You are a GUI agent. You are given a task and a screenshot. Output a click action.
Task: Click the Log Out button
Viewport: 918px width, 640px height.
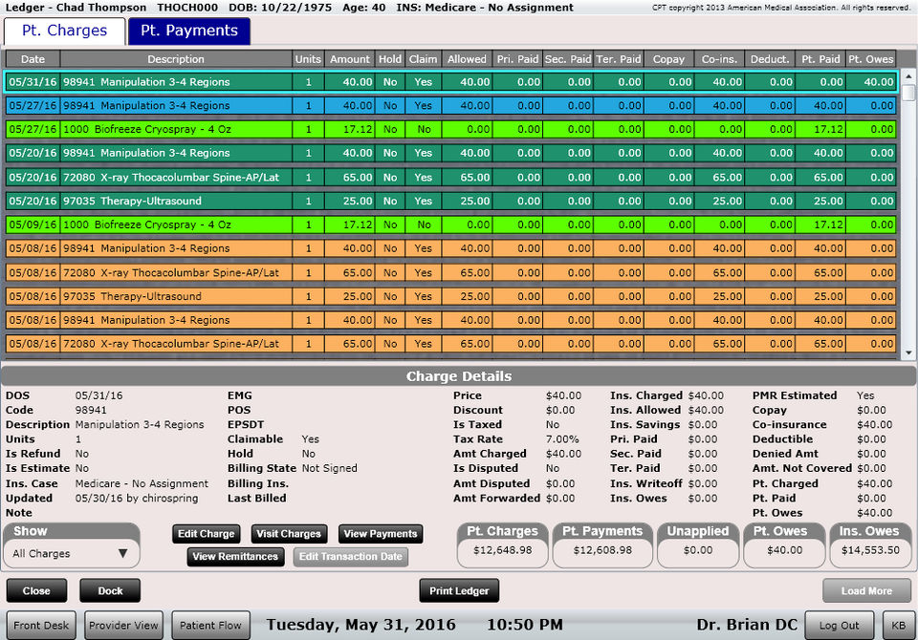pos(839,626)
